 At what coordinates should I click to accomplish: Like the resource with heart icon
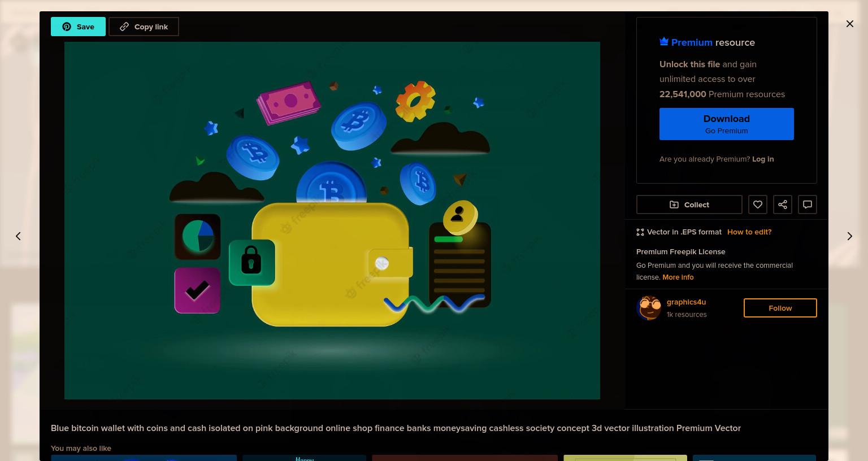coord(757,205)
